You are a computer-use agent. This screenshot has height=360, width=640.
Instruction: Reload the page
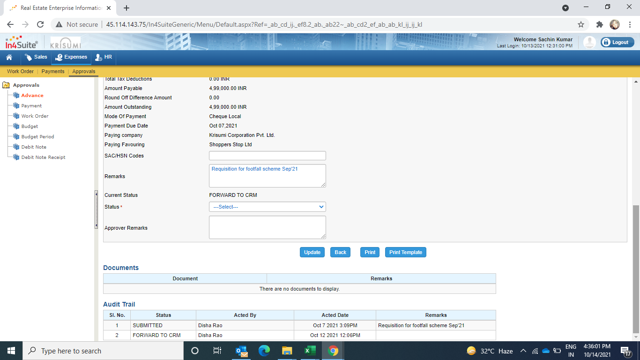click(x=40, y=24)
